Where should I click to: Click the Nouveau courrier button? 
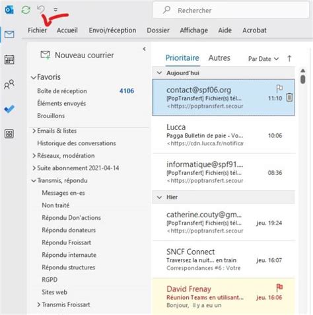[77, 55]
